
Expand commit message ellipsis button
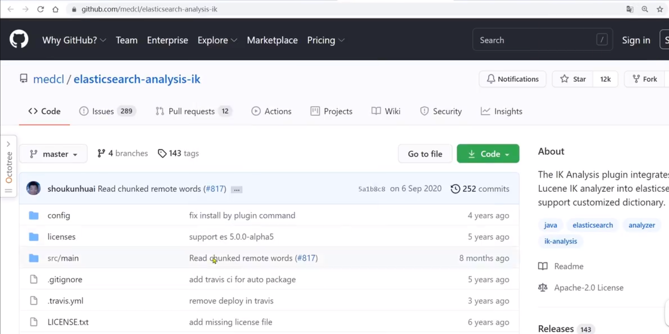236,189
